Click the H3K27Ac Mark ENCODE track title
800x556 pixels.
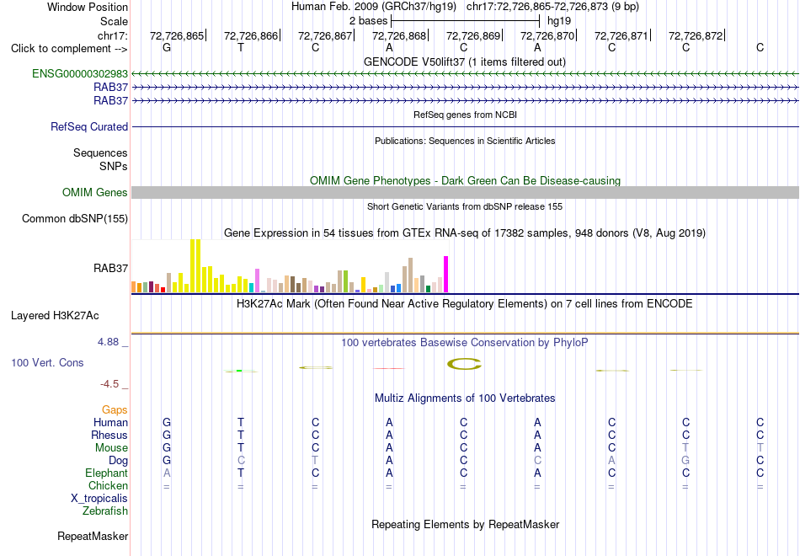coord(464,304)
